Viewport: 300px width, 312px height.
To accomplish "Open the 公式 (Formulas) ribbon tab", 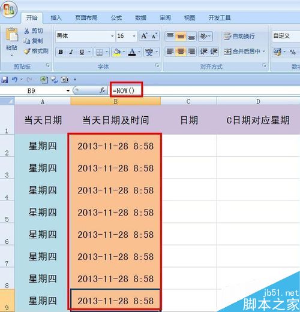I will (x=116, y=18).
